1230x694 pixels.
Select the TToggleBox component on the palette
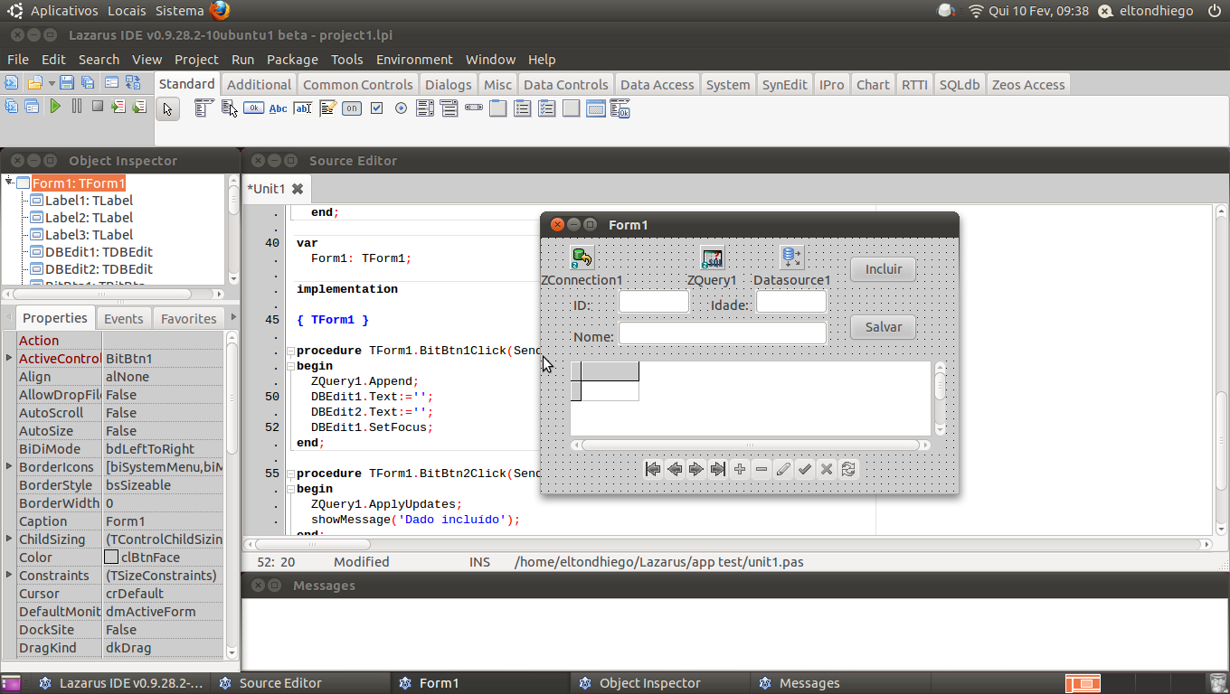click(x=351, y=108)
